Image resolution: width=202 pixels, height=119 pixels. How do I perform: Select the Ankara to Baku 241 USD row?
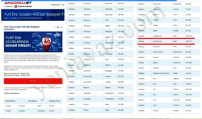click(168, 41)
